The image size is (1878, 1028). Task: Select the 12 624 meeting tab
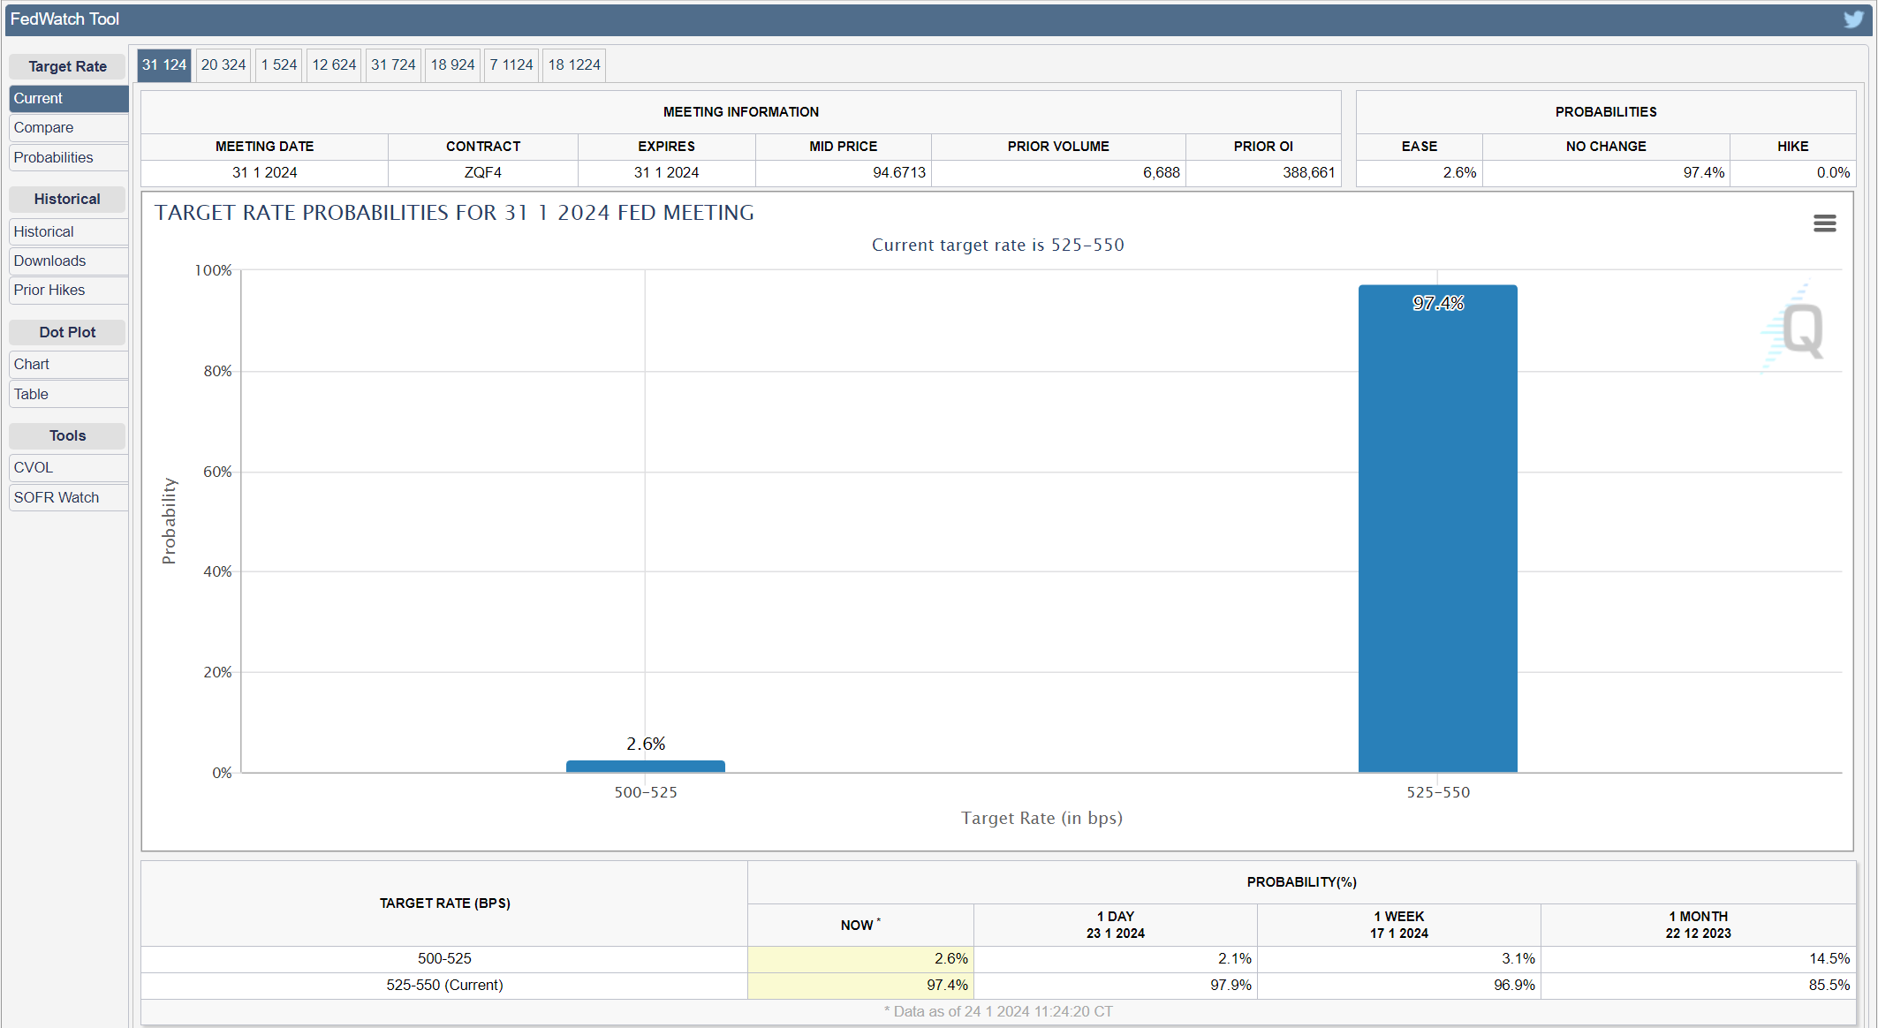pyautogui.click(x=334, y=65)
